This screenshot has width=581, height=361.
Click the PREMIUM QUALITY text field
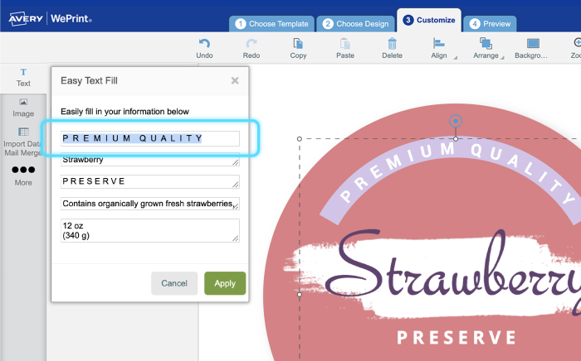[x=150, y=138]
